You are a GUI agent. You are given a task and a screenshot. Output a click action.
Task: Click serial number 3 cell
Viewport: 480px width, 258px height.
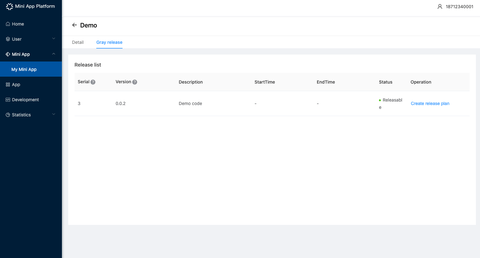[x=79, y=103]
